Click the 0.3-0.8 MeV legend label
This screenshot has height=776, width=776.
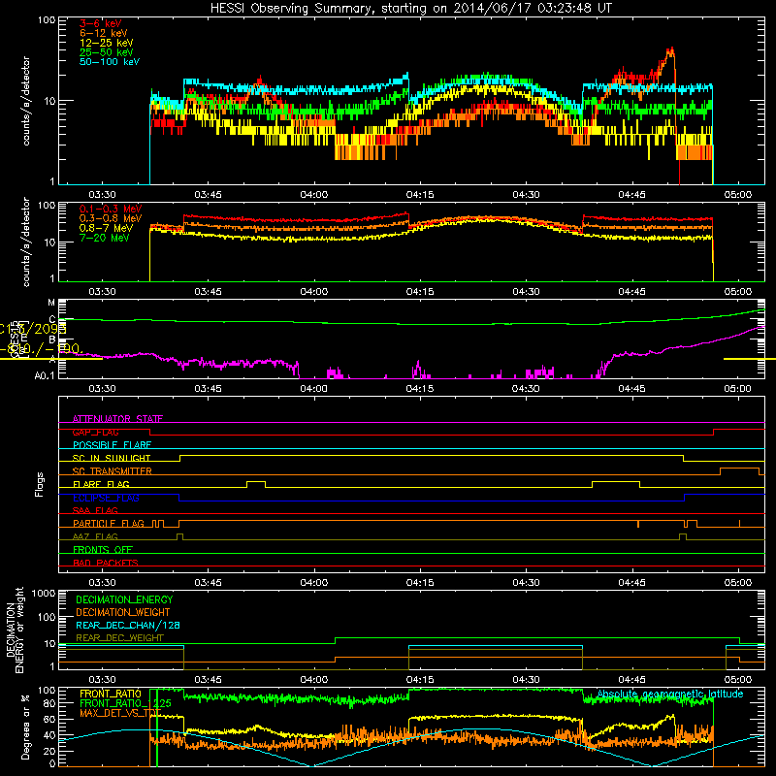click(111, 218)
